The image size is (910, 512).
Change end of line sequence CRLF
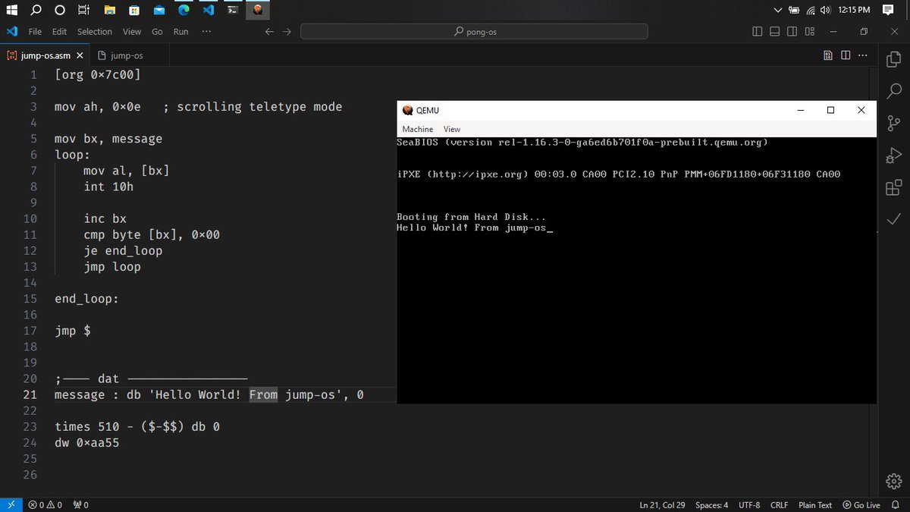coord(779,504)
